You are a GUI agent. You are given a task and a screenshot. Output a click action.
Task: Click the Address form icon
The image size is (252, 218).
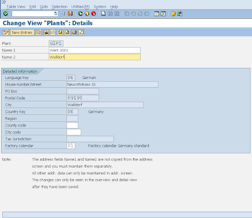[x=82, y=32]
